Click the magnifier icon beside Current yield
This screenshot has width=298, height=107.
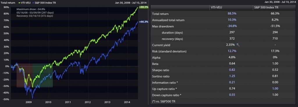(238, 45)
